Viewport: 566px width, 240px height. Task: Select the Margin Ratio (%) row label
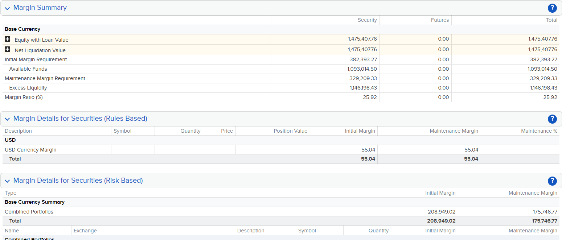[x=24, y=97]
